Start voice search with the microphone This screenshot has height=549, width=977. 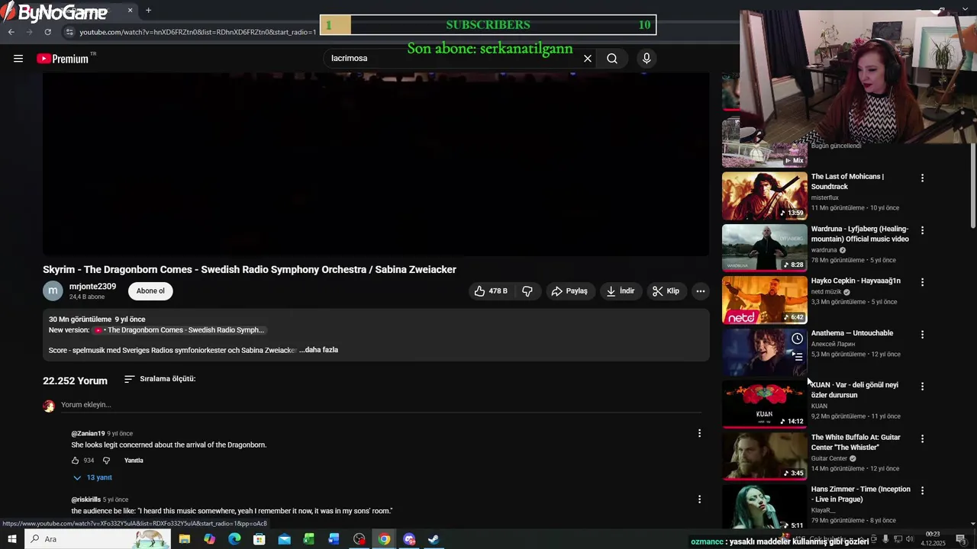coord(646,59)
